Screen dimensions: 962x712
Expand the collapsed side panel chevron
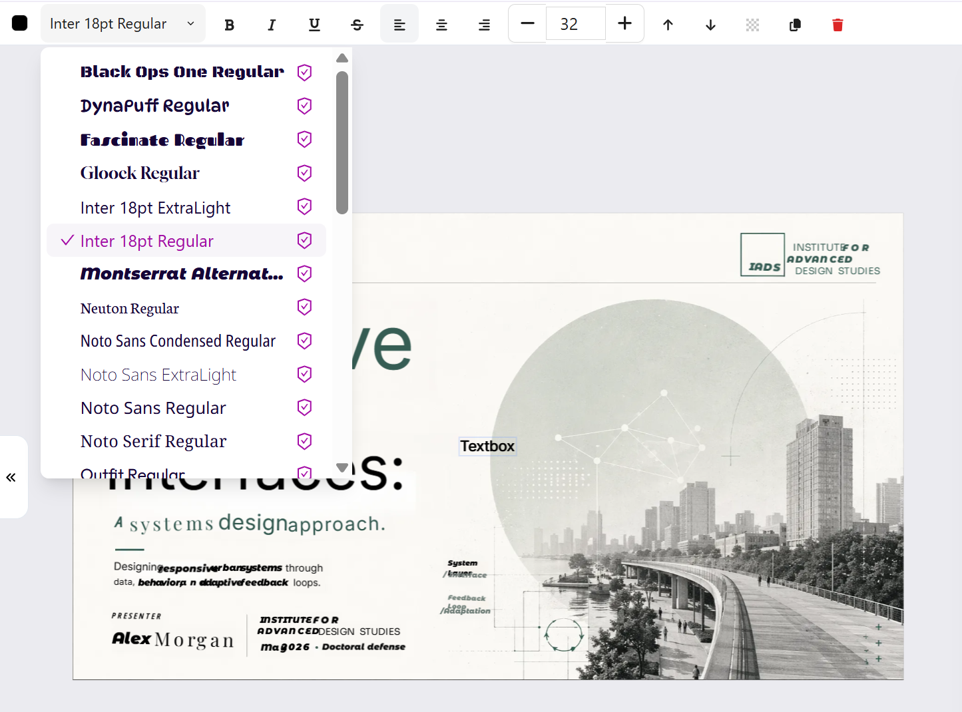11,477
